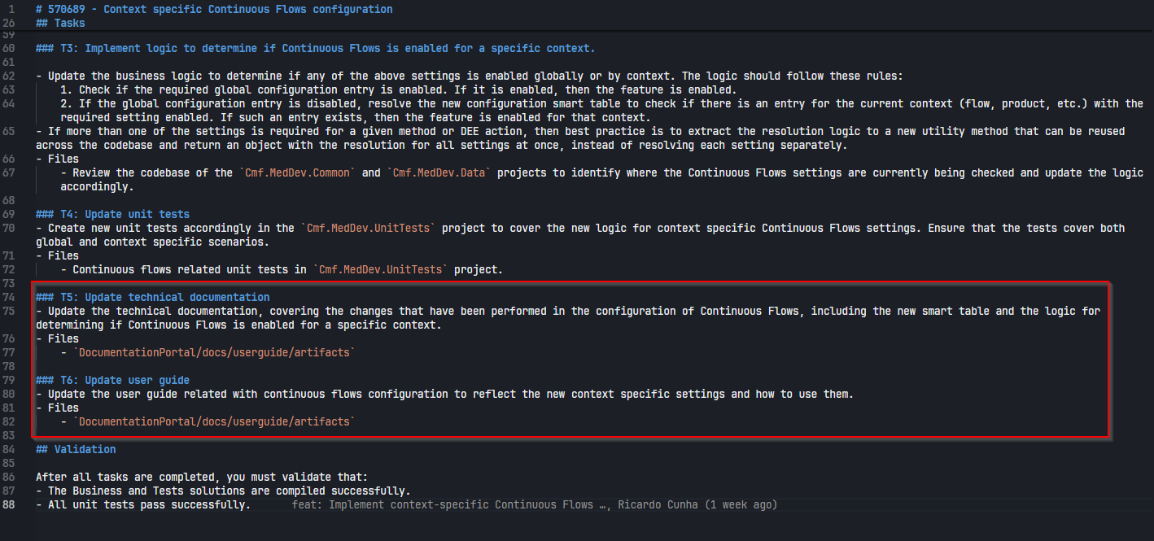Click "Continuous flows related unit tests in" text
The width and height of the screenshot is (1154, 541).
(189, 269)
